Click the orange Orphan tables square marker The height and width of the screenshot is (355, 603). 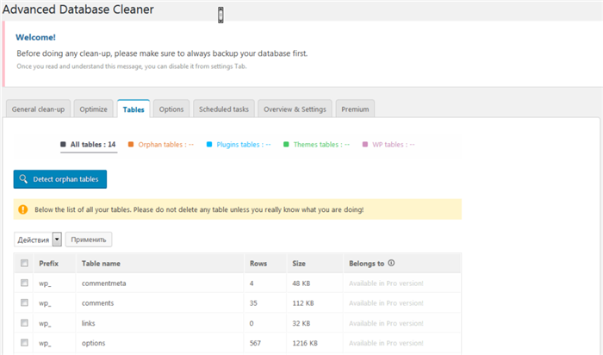tap(131, 144)
